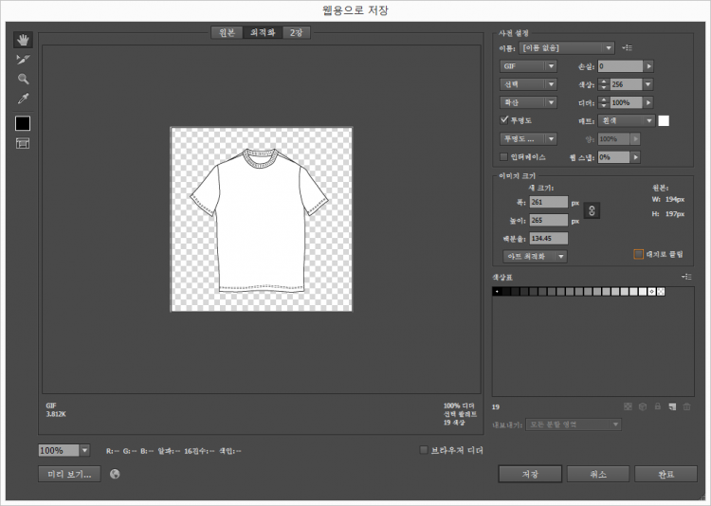Switch to the 최적화 tab
711x506 pixels.
[263, 32]
